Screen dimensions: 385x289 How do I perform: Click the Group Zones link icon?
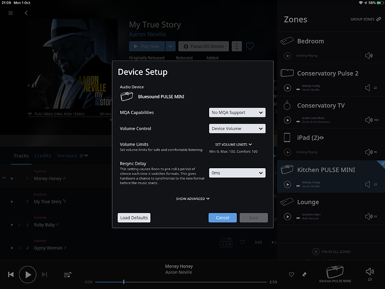tap(379, 19)
